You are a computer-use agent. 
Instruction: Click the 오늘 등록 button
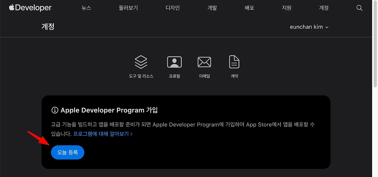point(68,153)
